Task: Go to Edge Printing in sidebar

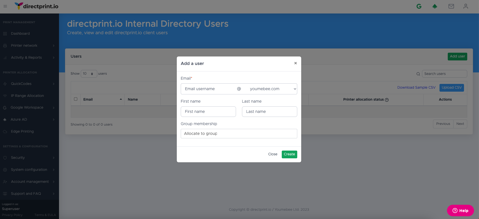Action: pyautogui.click(x=22, y=131)
